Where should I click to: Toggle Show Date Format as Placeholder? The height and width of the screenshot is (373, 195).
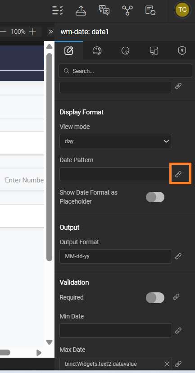click(x=155, y=197)
